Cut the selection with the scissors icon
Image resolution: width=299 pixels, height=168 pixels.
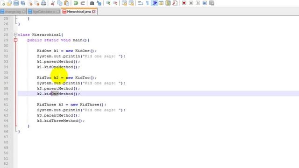(x=53, y=3)
